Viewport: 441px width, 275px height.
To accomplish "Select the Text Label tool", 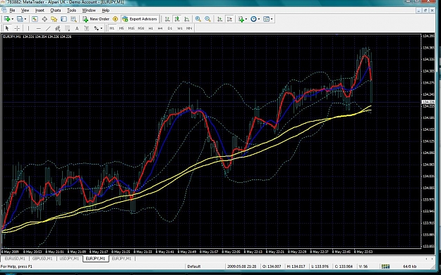I will click(x=87, y=28).
